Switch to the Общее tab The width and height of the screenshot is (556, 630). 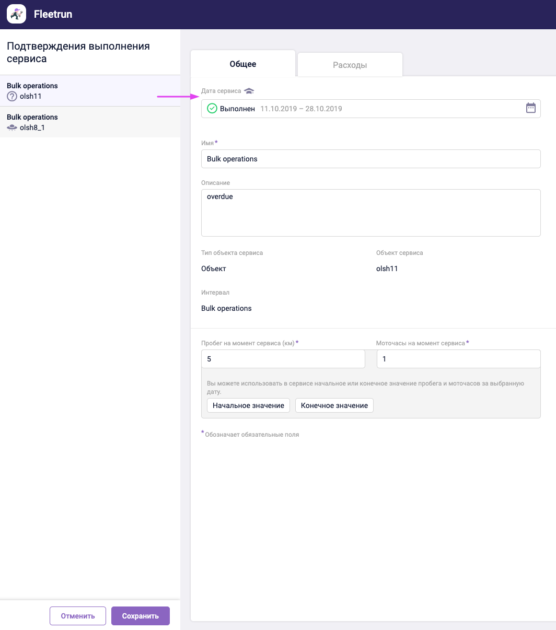tap(243, 64)
